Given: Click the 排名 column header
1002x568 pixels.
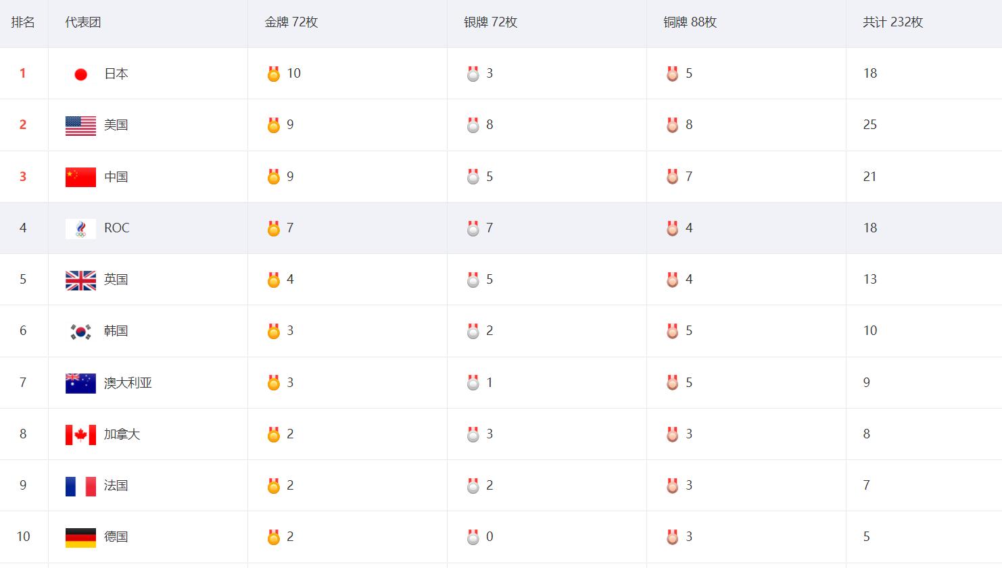Looking at the screenshot, I should tap(23, 22).
